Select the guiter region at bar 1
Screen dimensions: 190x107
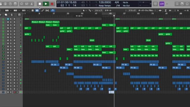28,34
